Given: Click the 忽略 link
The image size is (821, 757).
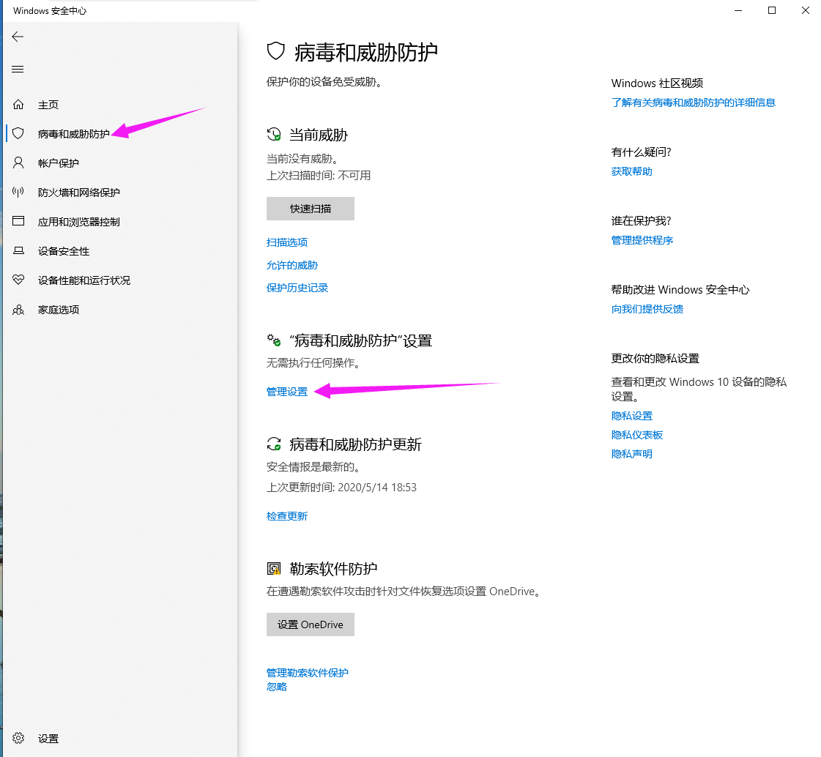Looking at the screenshot, I should [x=276, y=687].
